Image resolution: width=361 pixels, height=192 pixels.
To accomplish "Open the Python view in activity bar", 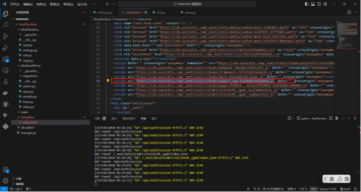I will pos(6,126).
